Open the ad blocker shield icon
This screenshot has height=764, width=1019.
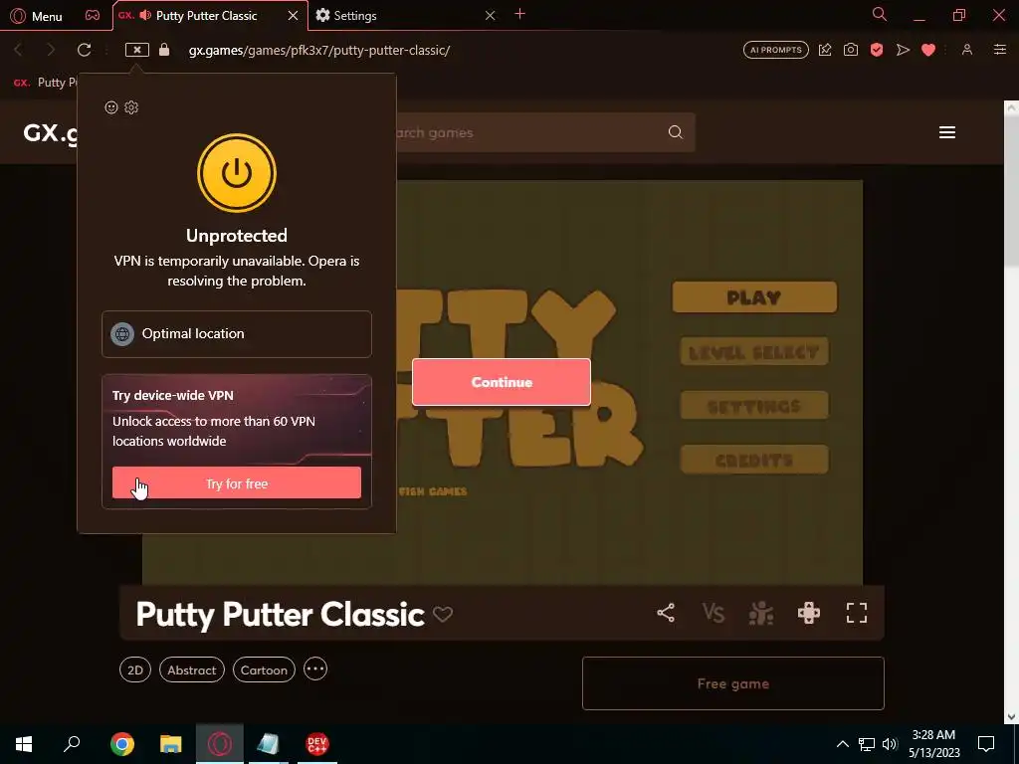point(877,50)
